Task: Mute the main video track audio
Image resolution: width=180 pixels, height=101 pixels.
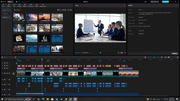Action: click(9, 73)
